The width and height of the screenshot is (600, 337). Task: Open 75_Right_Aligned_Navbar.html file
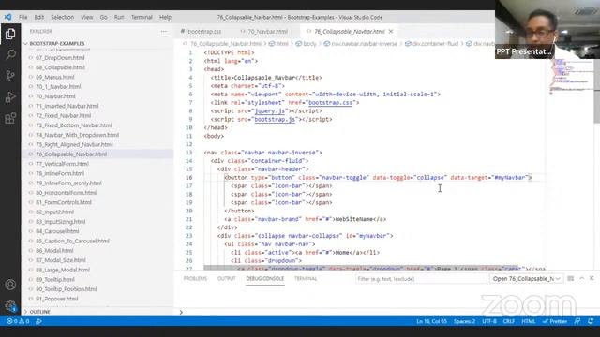point(74,144)
